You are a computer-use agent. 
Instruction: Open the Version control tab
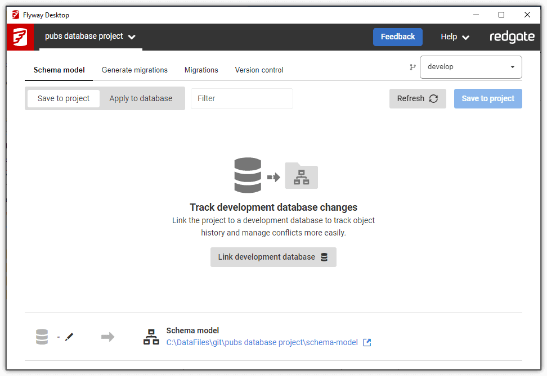[x=259, y=70]
